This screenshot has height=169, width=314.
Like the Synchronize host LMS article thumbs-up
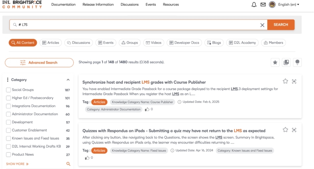pyautogui.click(x=147, y=109)
